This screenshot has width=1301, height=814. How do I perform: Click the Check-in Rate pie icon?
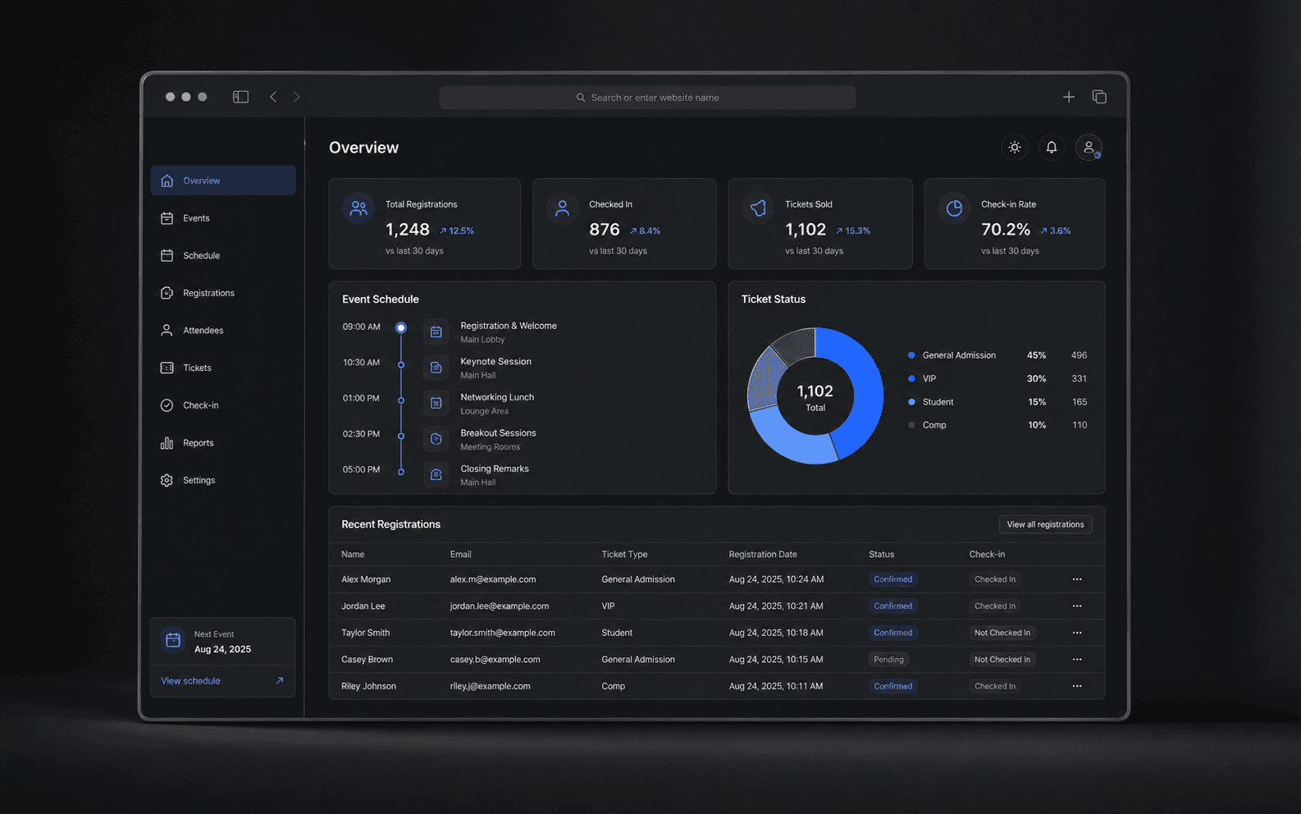click(x=954, y=208)
